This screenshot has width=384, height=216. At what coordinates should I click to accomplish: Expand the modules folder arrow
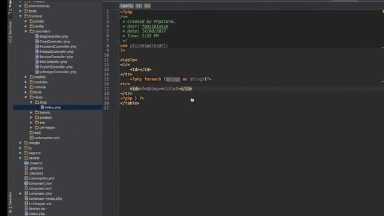(x=26, y=82)
